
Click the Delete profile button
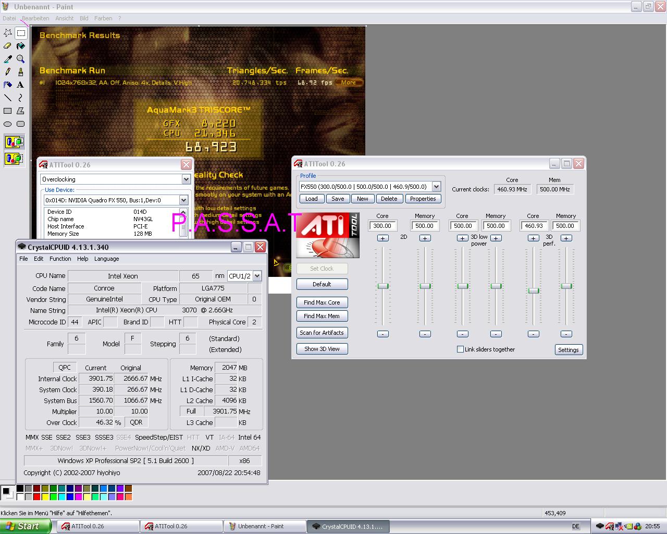[x=389, y=199]
